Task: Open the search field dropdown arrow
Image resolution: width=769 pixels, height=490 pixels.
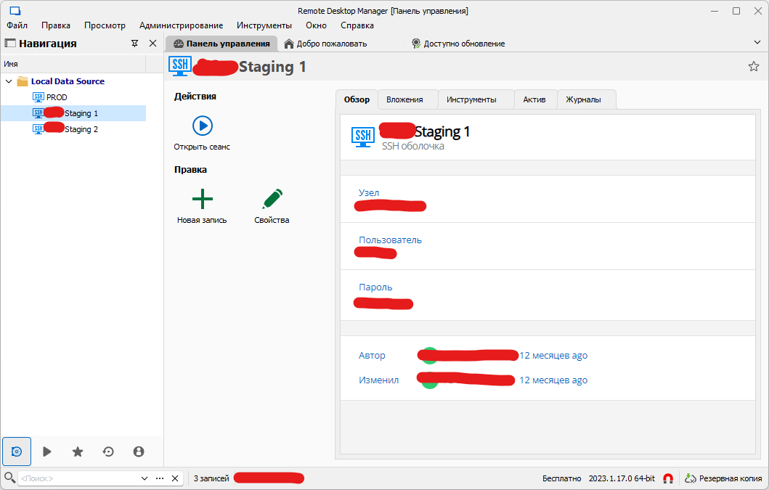Action: 144,478
